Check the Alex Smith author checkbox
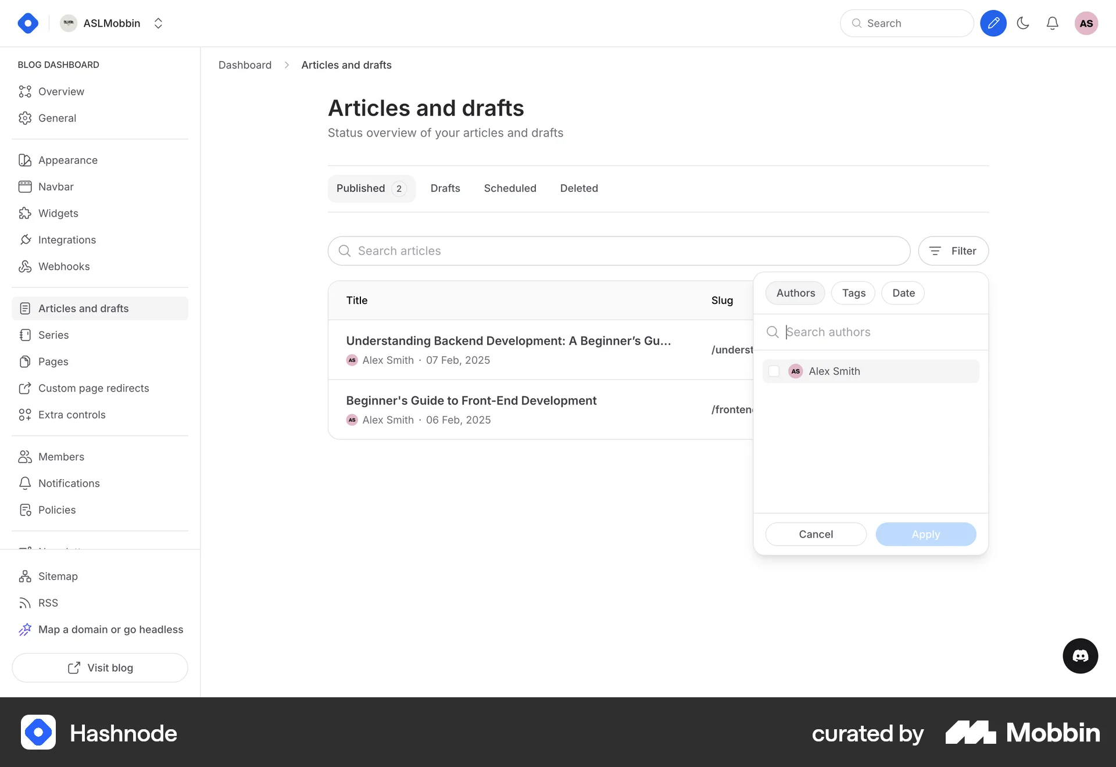The width and height of the screenshot is (1116, 767). [x=774, y=371]
